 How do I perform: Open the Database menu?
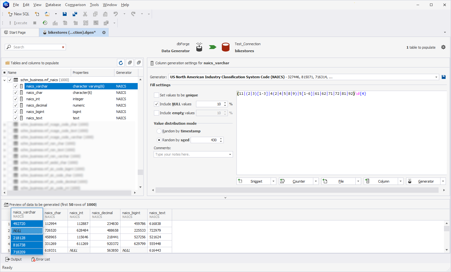pyautogui.click(x=53, y=5)
